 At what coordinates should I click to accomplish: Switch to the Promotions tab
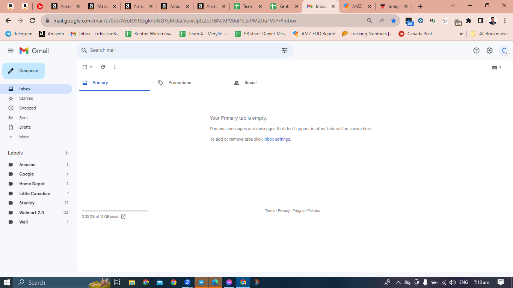190,82
